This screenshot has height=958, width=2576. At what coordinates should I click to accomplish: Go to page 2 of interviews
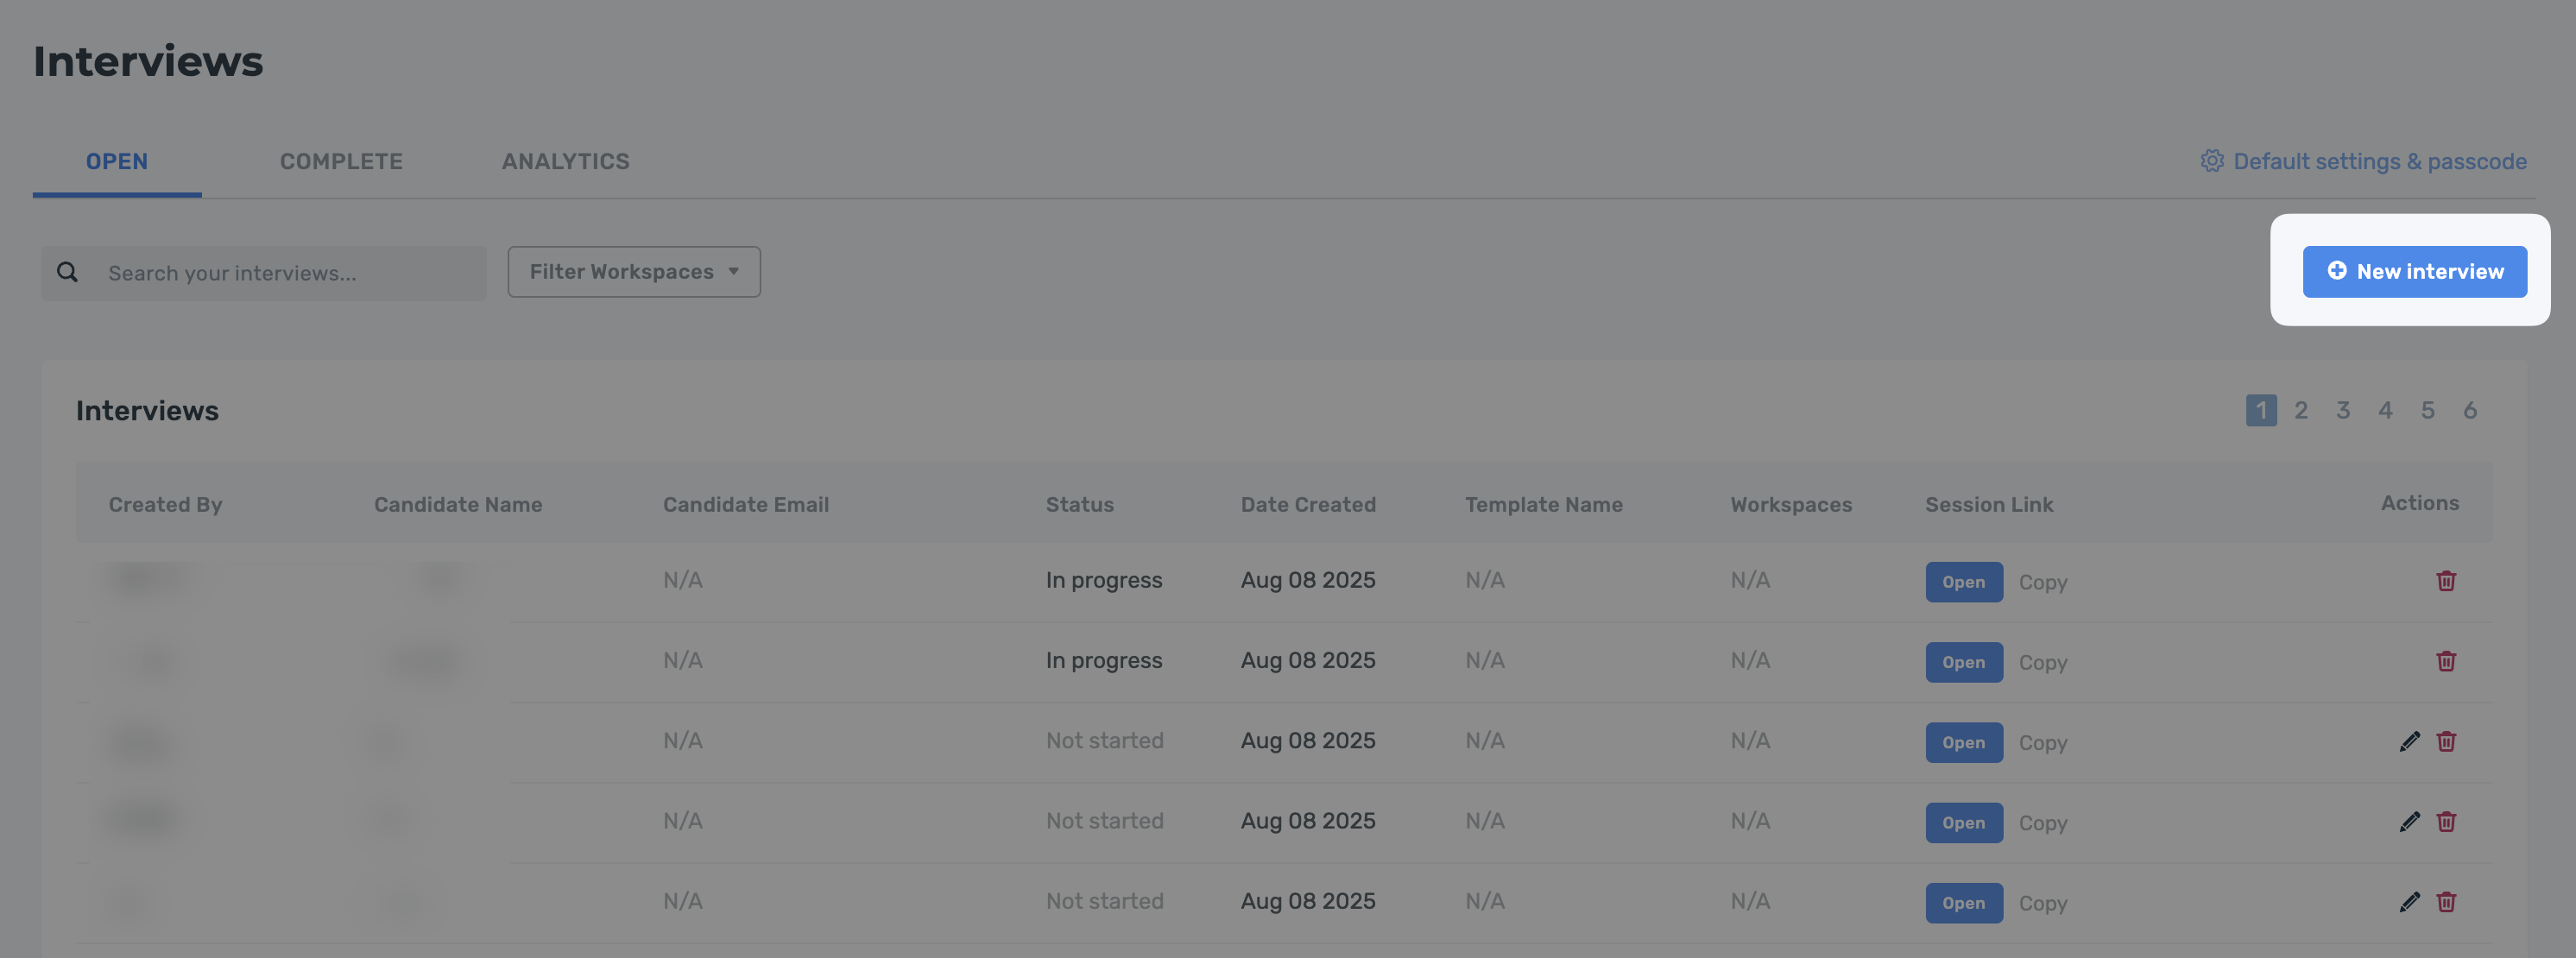pos(2301,410)
